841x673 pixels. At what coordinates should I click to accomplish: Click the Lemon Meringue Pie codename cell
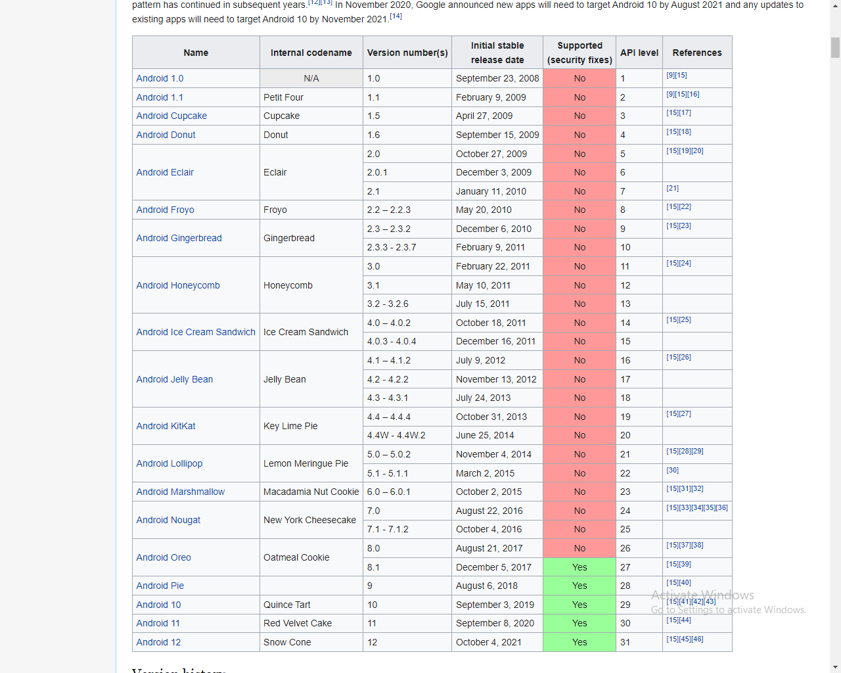point(311,463)
